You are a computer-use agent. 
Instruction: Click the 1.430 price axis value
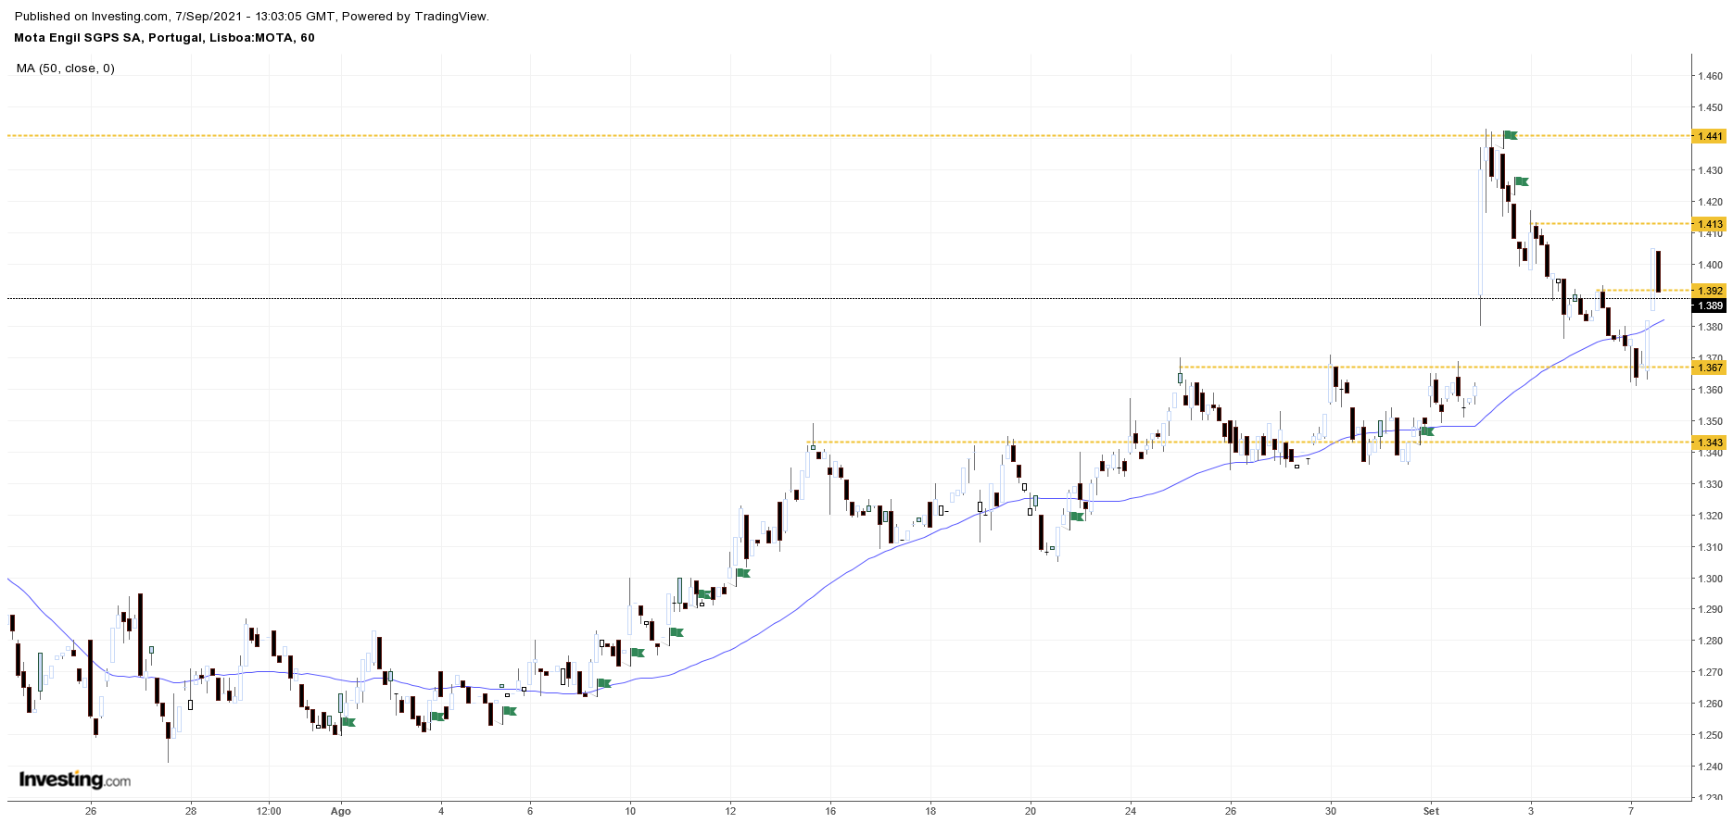coord(1710,171)
